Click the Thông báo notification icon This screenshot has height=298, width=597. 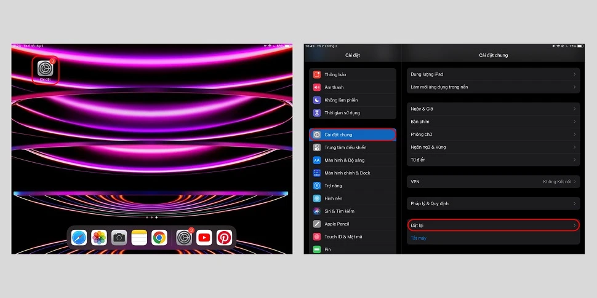pos(317,74)
